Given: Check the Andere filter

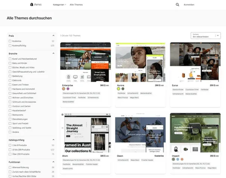Looking at the screenshot, I should (10, 132).
